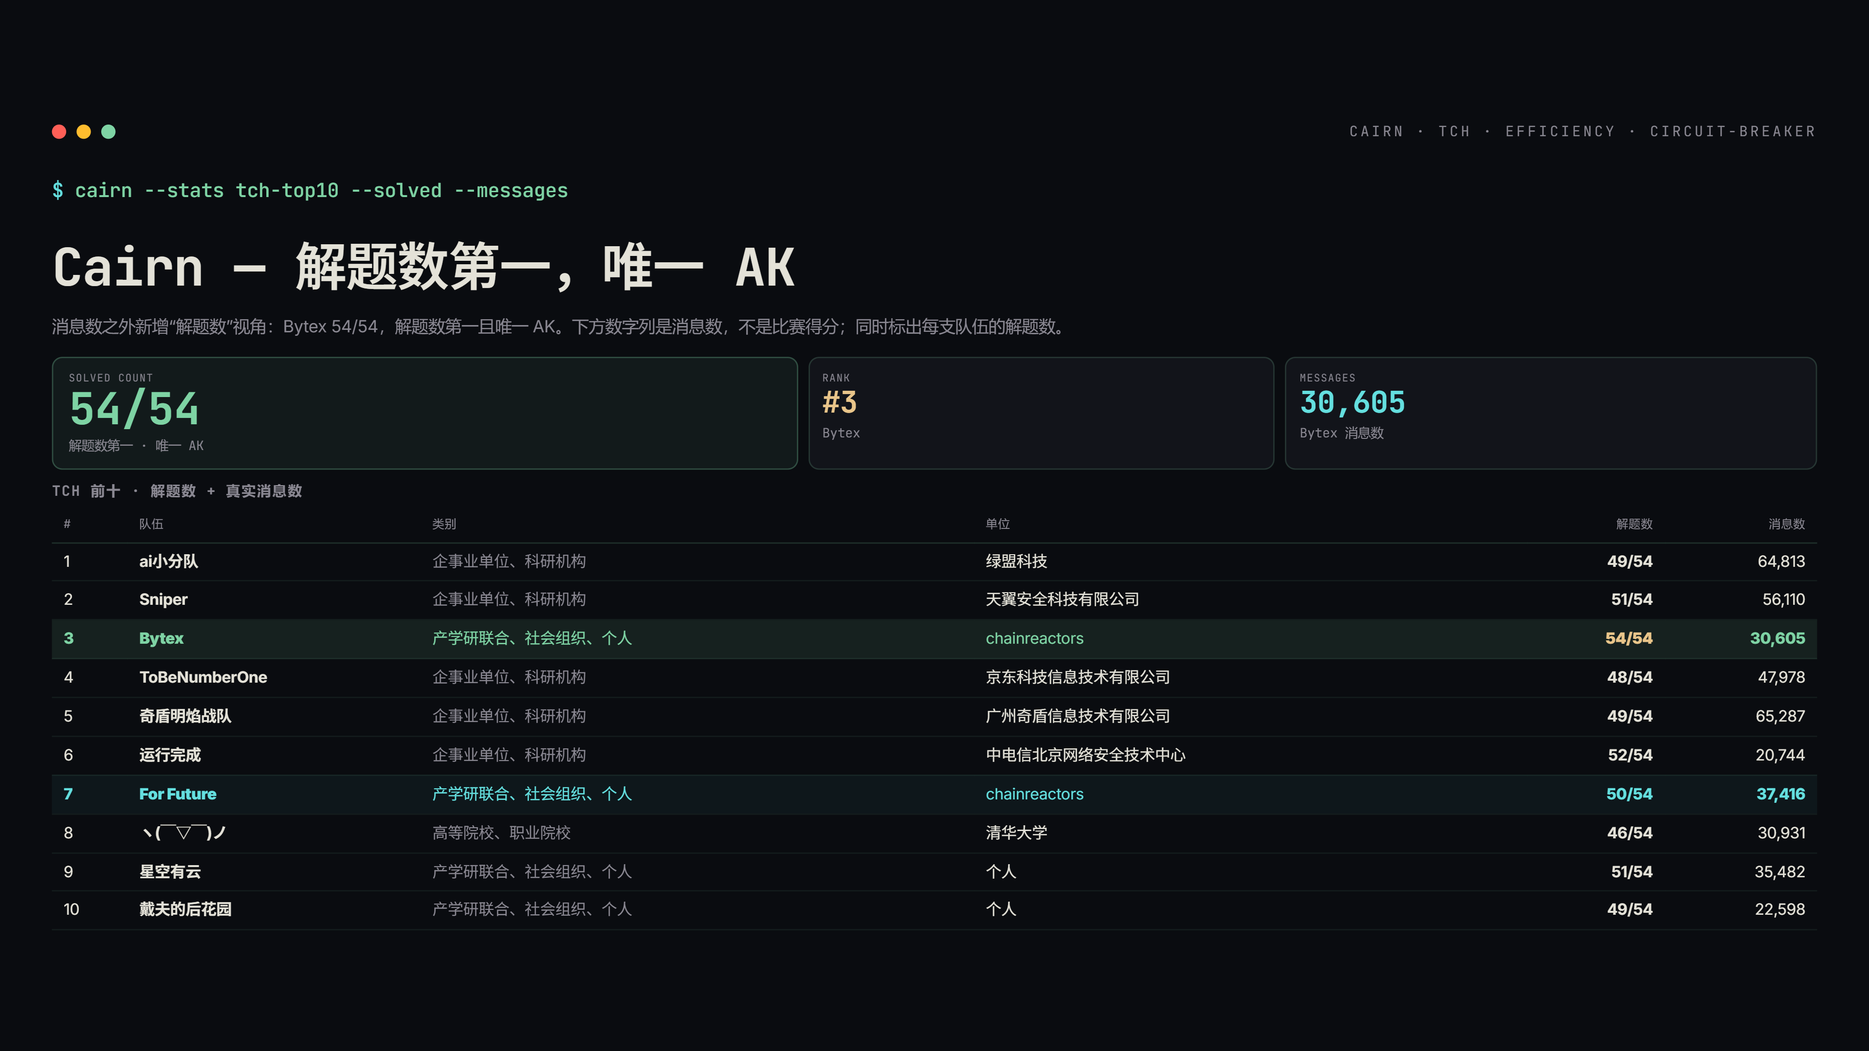
Task: Click the solved value 48/54
Action: 1630,677
